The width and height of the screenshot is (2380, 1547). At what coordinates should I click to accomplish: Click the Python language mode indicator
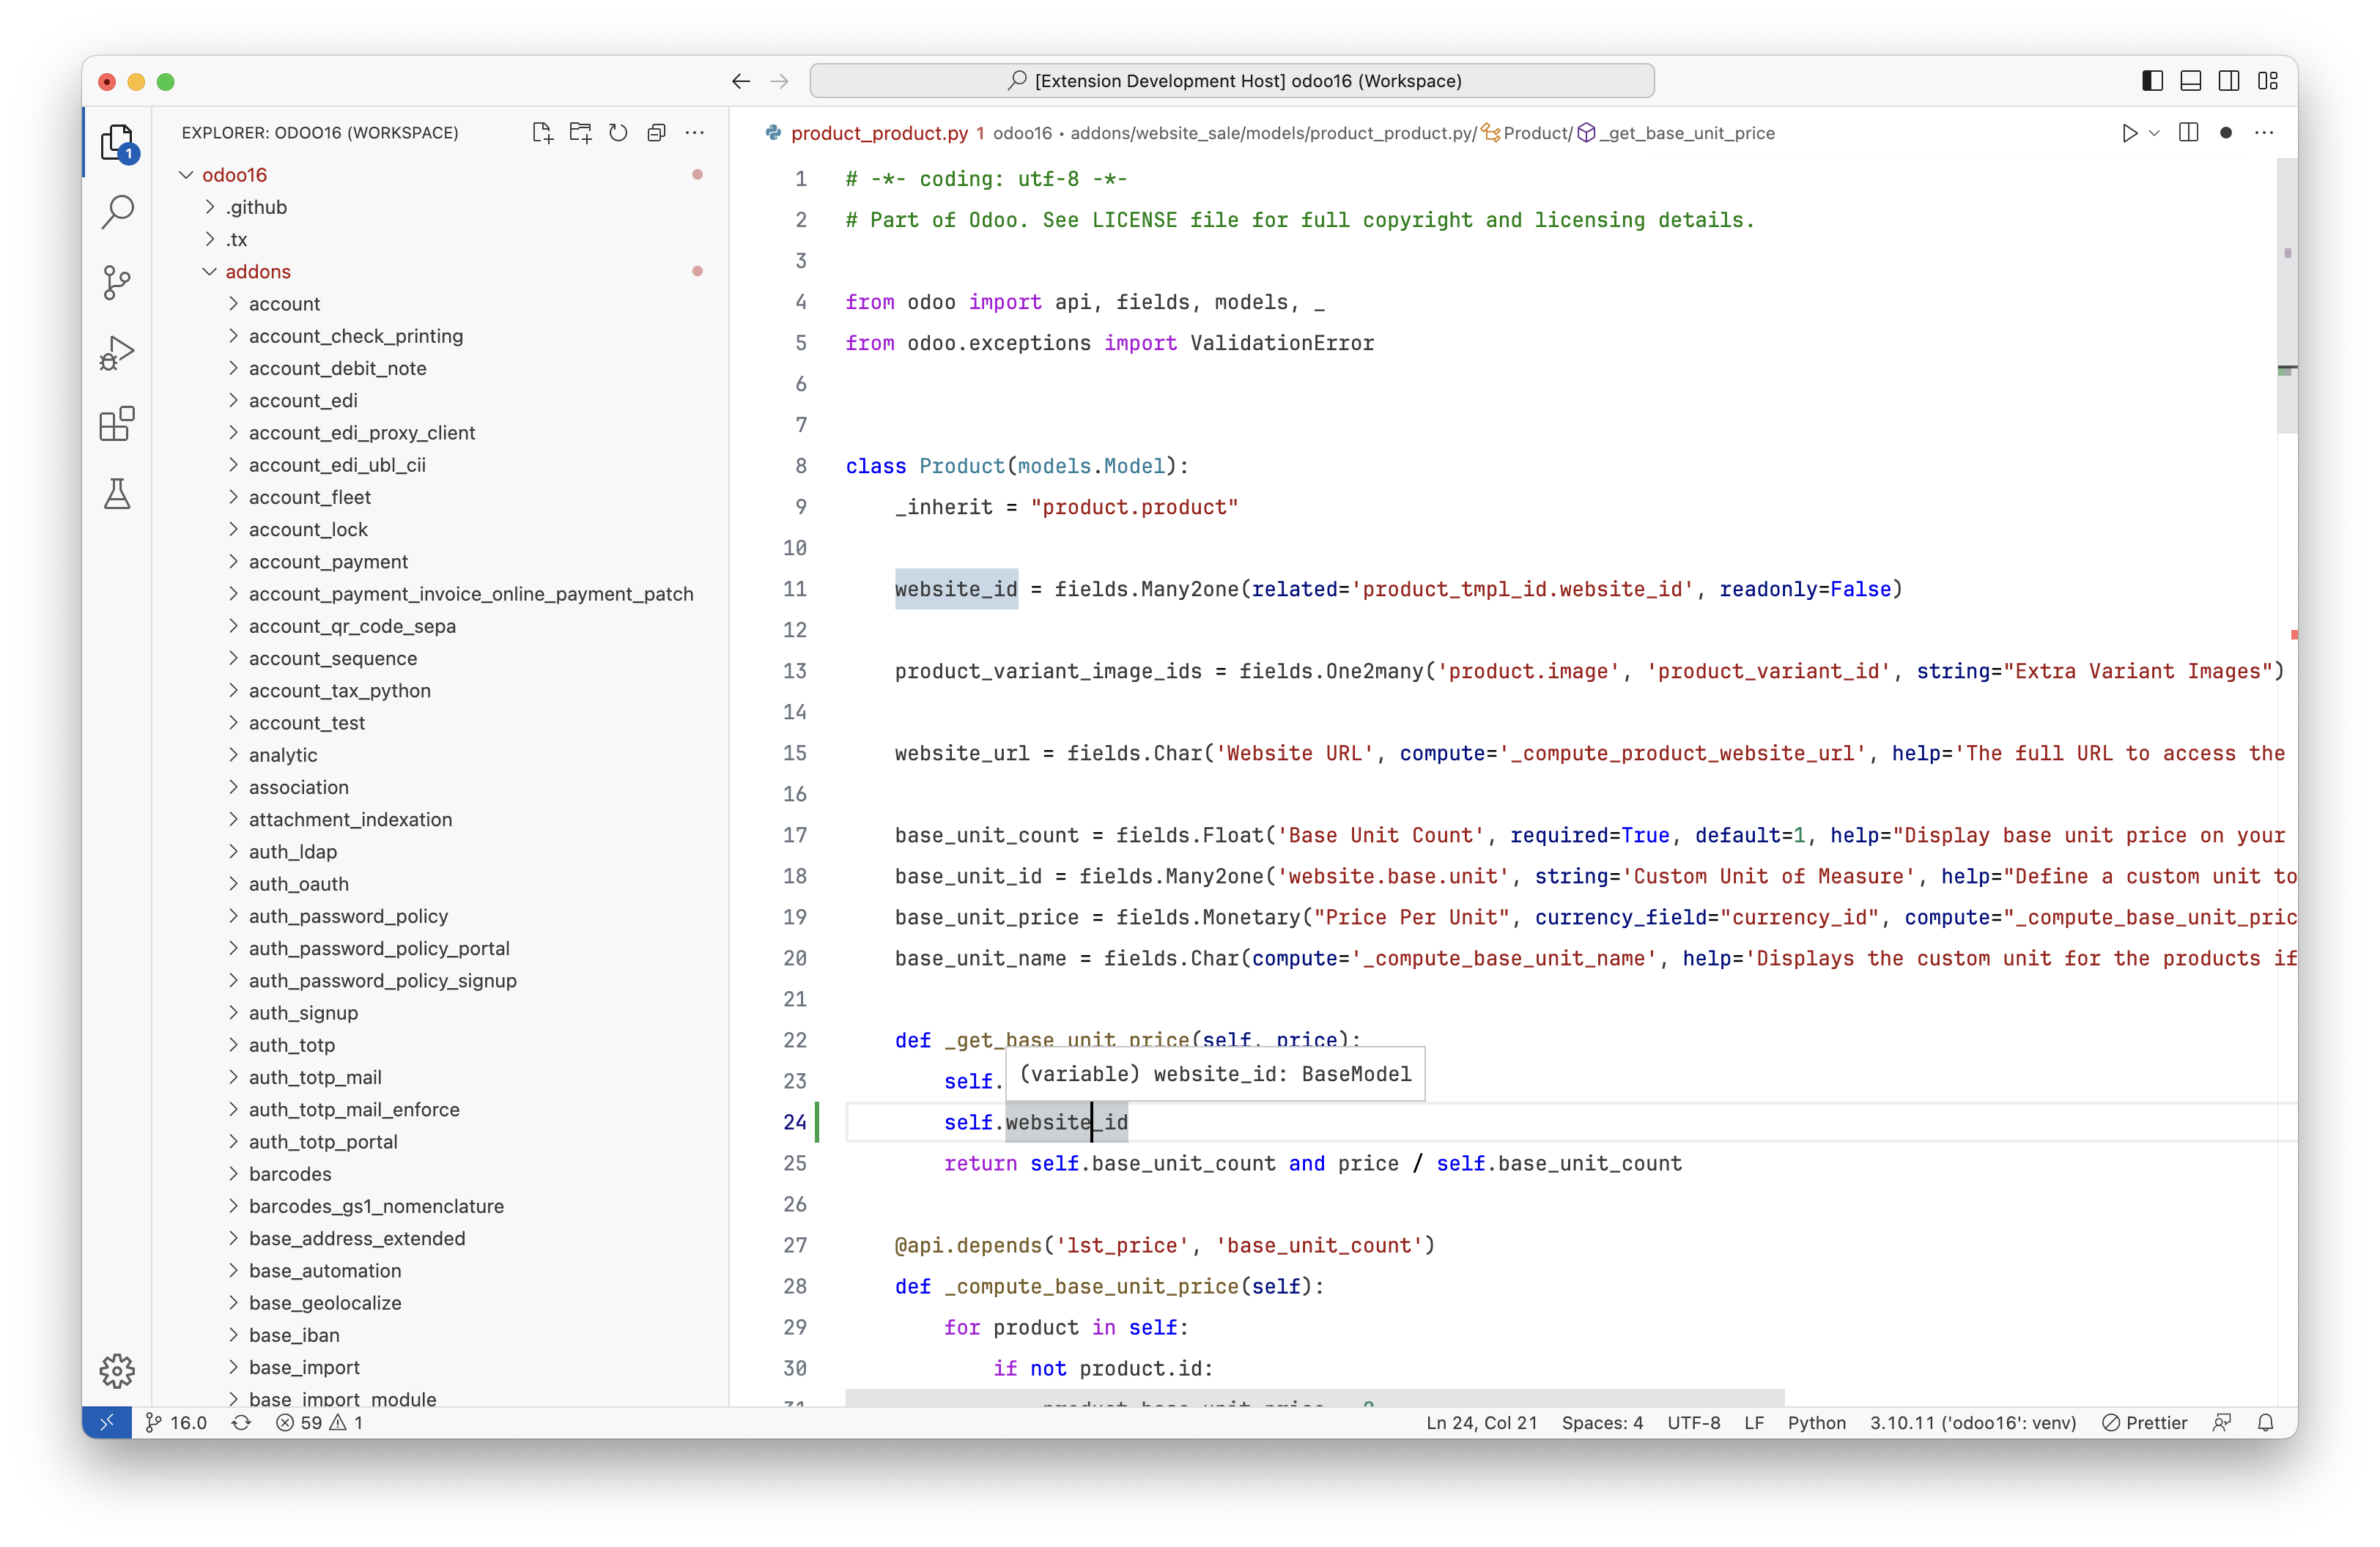(x=1816, y=1422)
